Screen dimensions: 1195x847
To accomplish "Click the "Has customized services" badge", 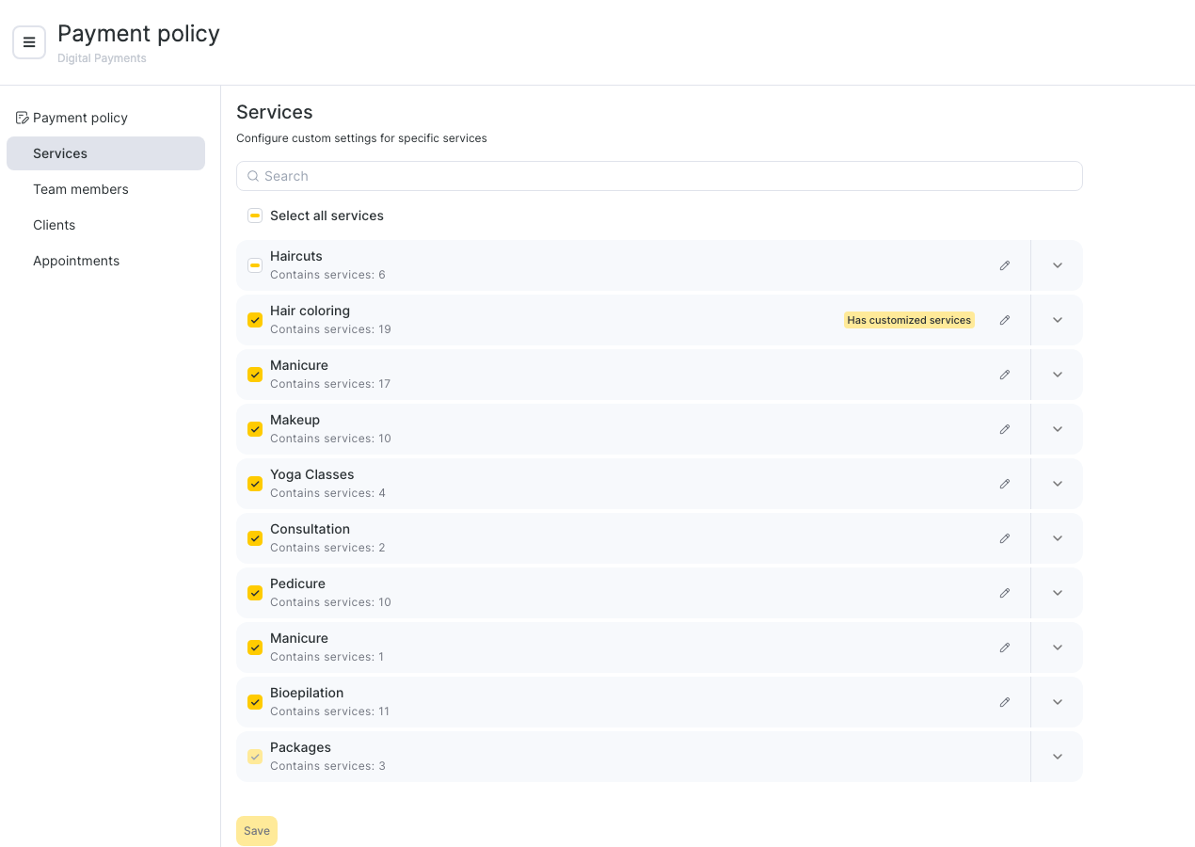I will (909, 320).
